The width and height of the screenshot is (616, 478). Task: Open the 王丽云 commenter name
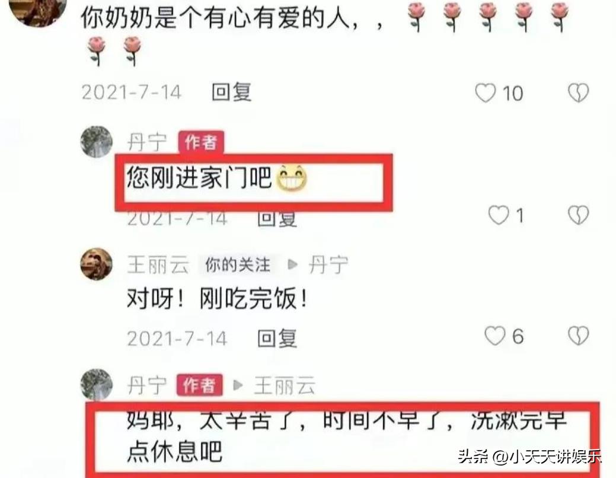[158, 265]
